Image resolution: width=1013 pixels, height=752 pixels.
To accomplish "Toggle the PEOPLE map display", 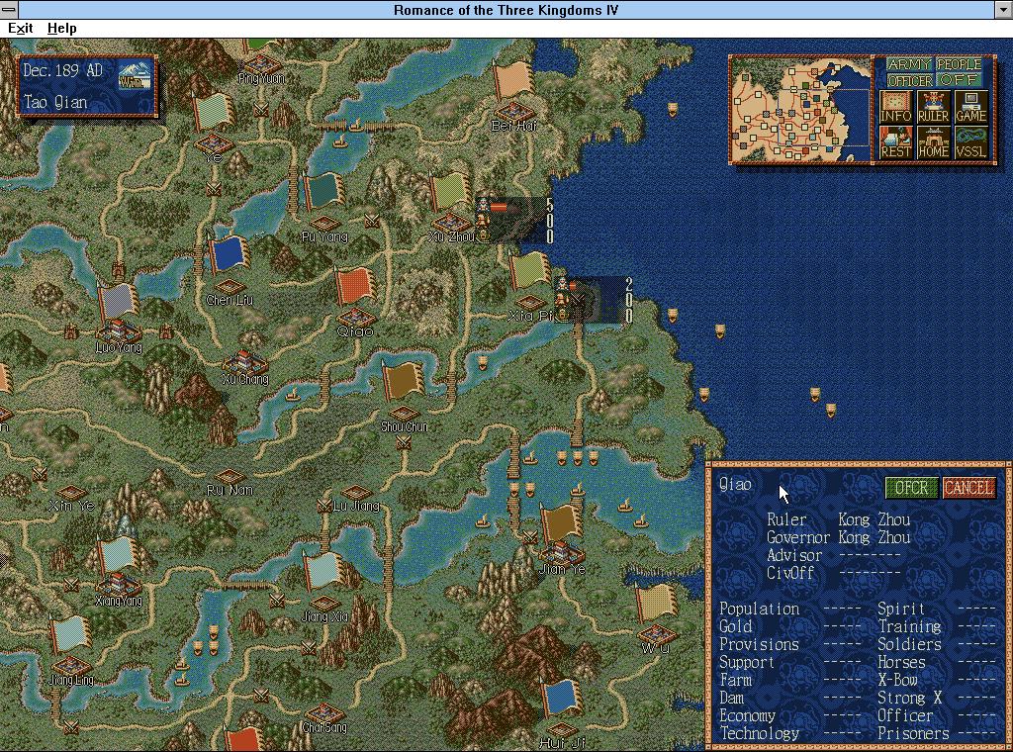I will coord(959,64).
